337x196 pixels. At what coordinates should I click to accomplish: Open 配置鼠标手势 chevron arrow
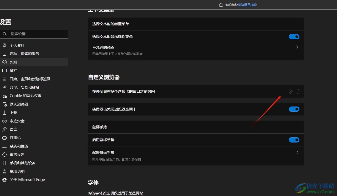(x=297, y=152)
